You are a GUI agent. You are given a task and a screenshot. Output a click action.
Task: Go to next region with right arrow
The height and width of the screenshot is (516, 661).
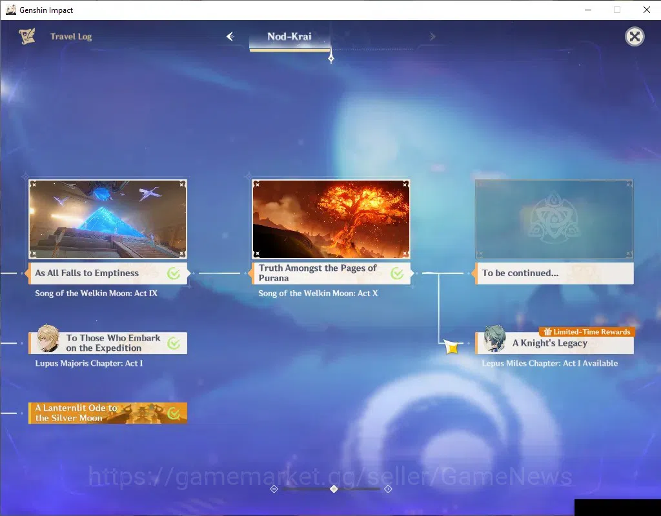[x=432, y=37]
